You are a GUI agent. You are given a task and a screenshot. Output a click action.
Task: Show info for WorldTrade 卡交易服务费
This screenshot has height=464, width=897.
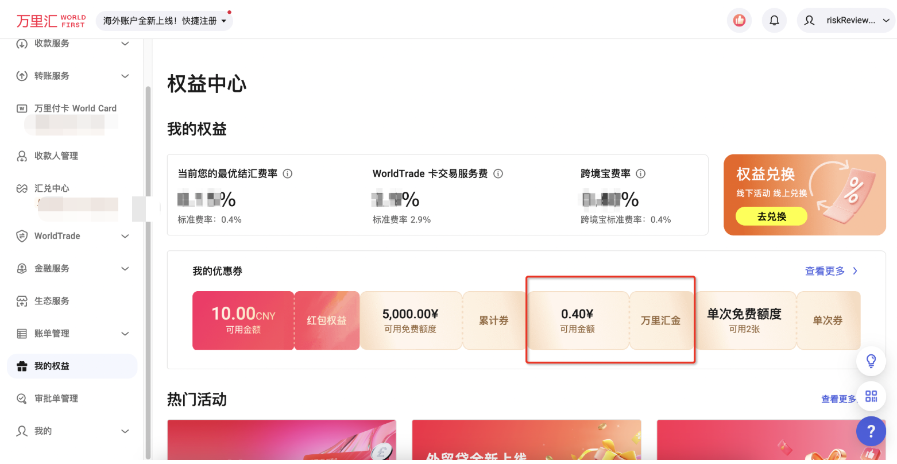(498, 173)
